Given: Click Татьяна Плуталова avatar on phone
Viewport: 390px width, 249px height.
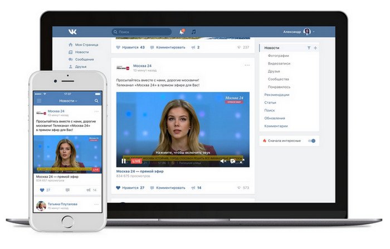Looking at the screenshot, I should tap(41, 206).
